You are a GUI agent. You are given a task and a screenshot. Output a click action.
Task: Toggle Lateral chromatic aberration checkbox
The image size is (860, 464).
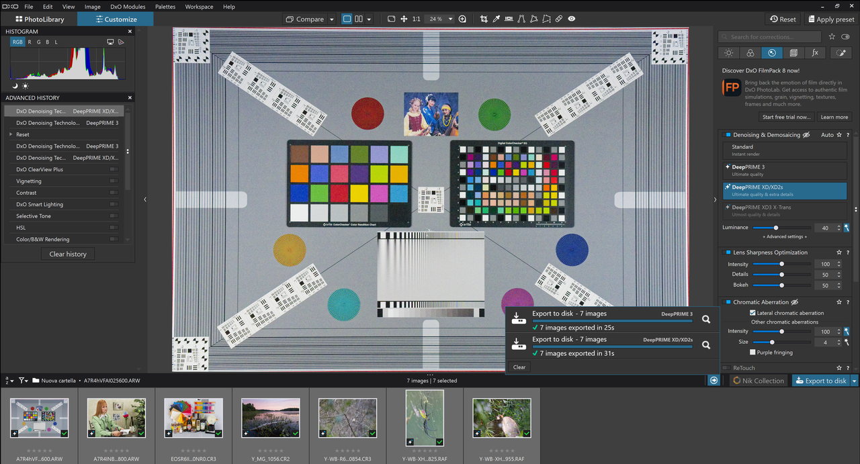pyautogui.click(x=752, y=313)
